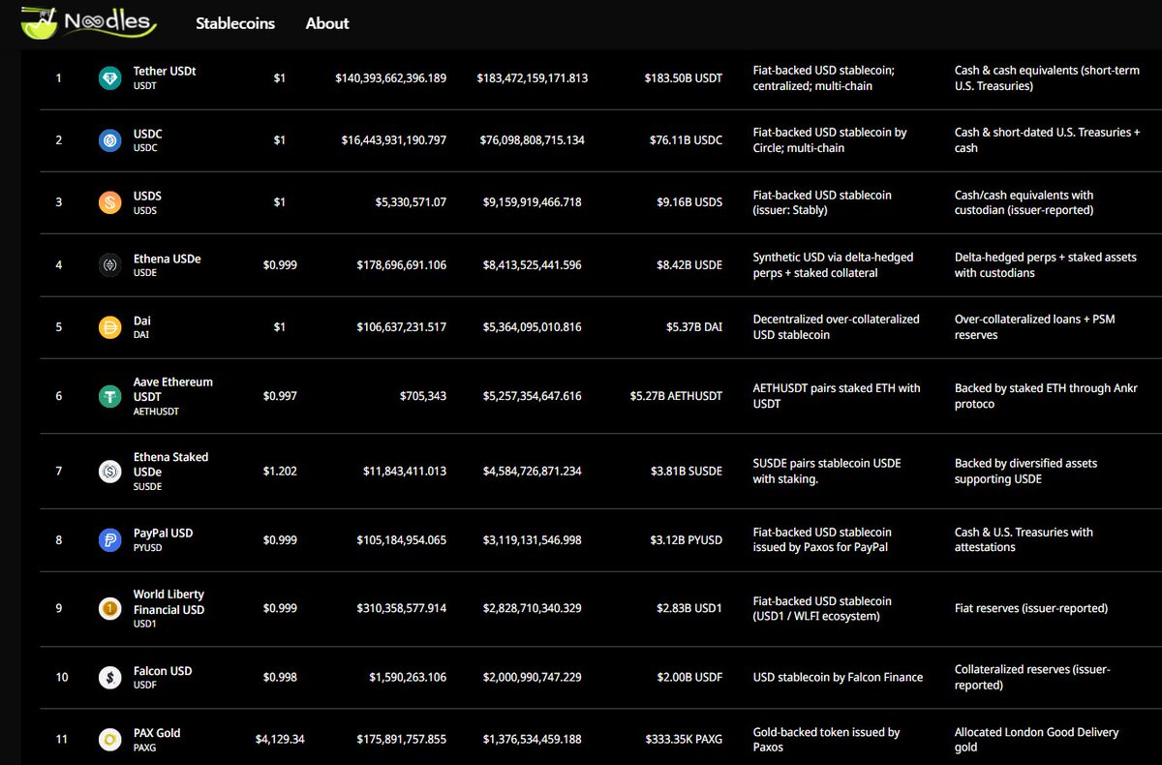
Task: Click the $333.35K PAXG supply cell
Action: point(685,740)
